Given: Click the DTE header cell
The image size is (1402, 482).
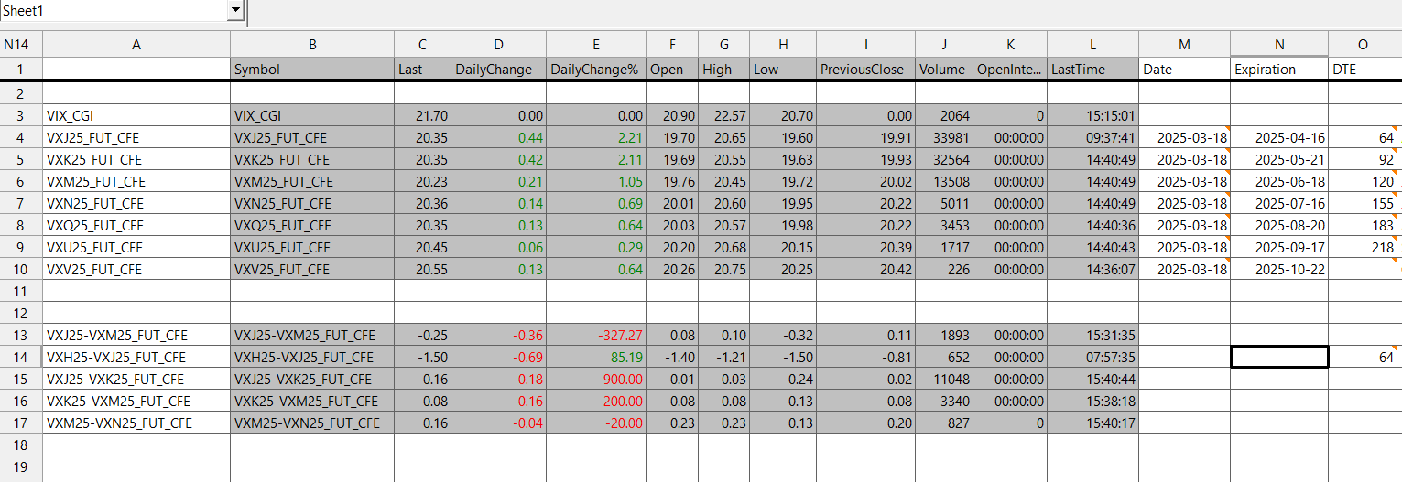Looking at the screenshot, I should tap(1364, 69).
